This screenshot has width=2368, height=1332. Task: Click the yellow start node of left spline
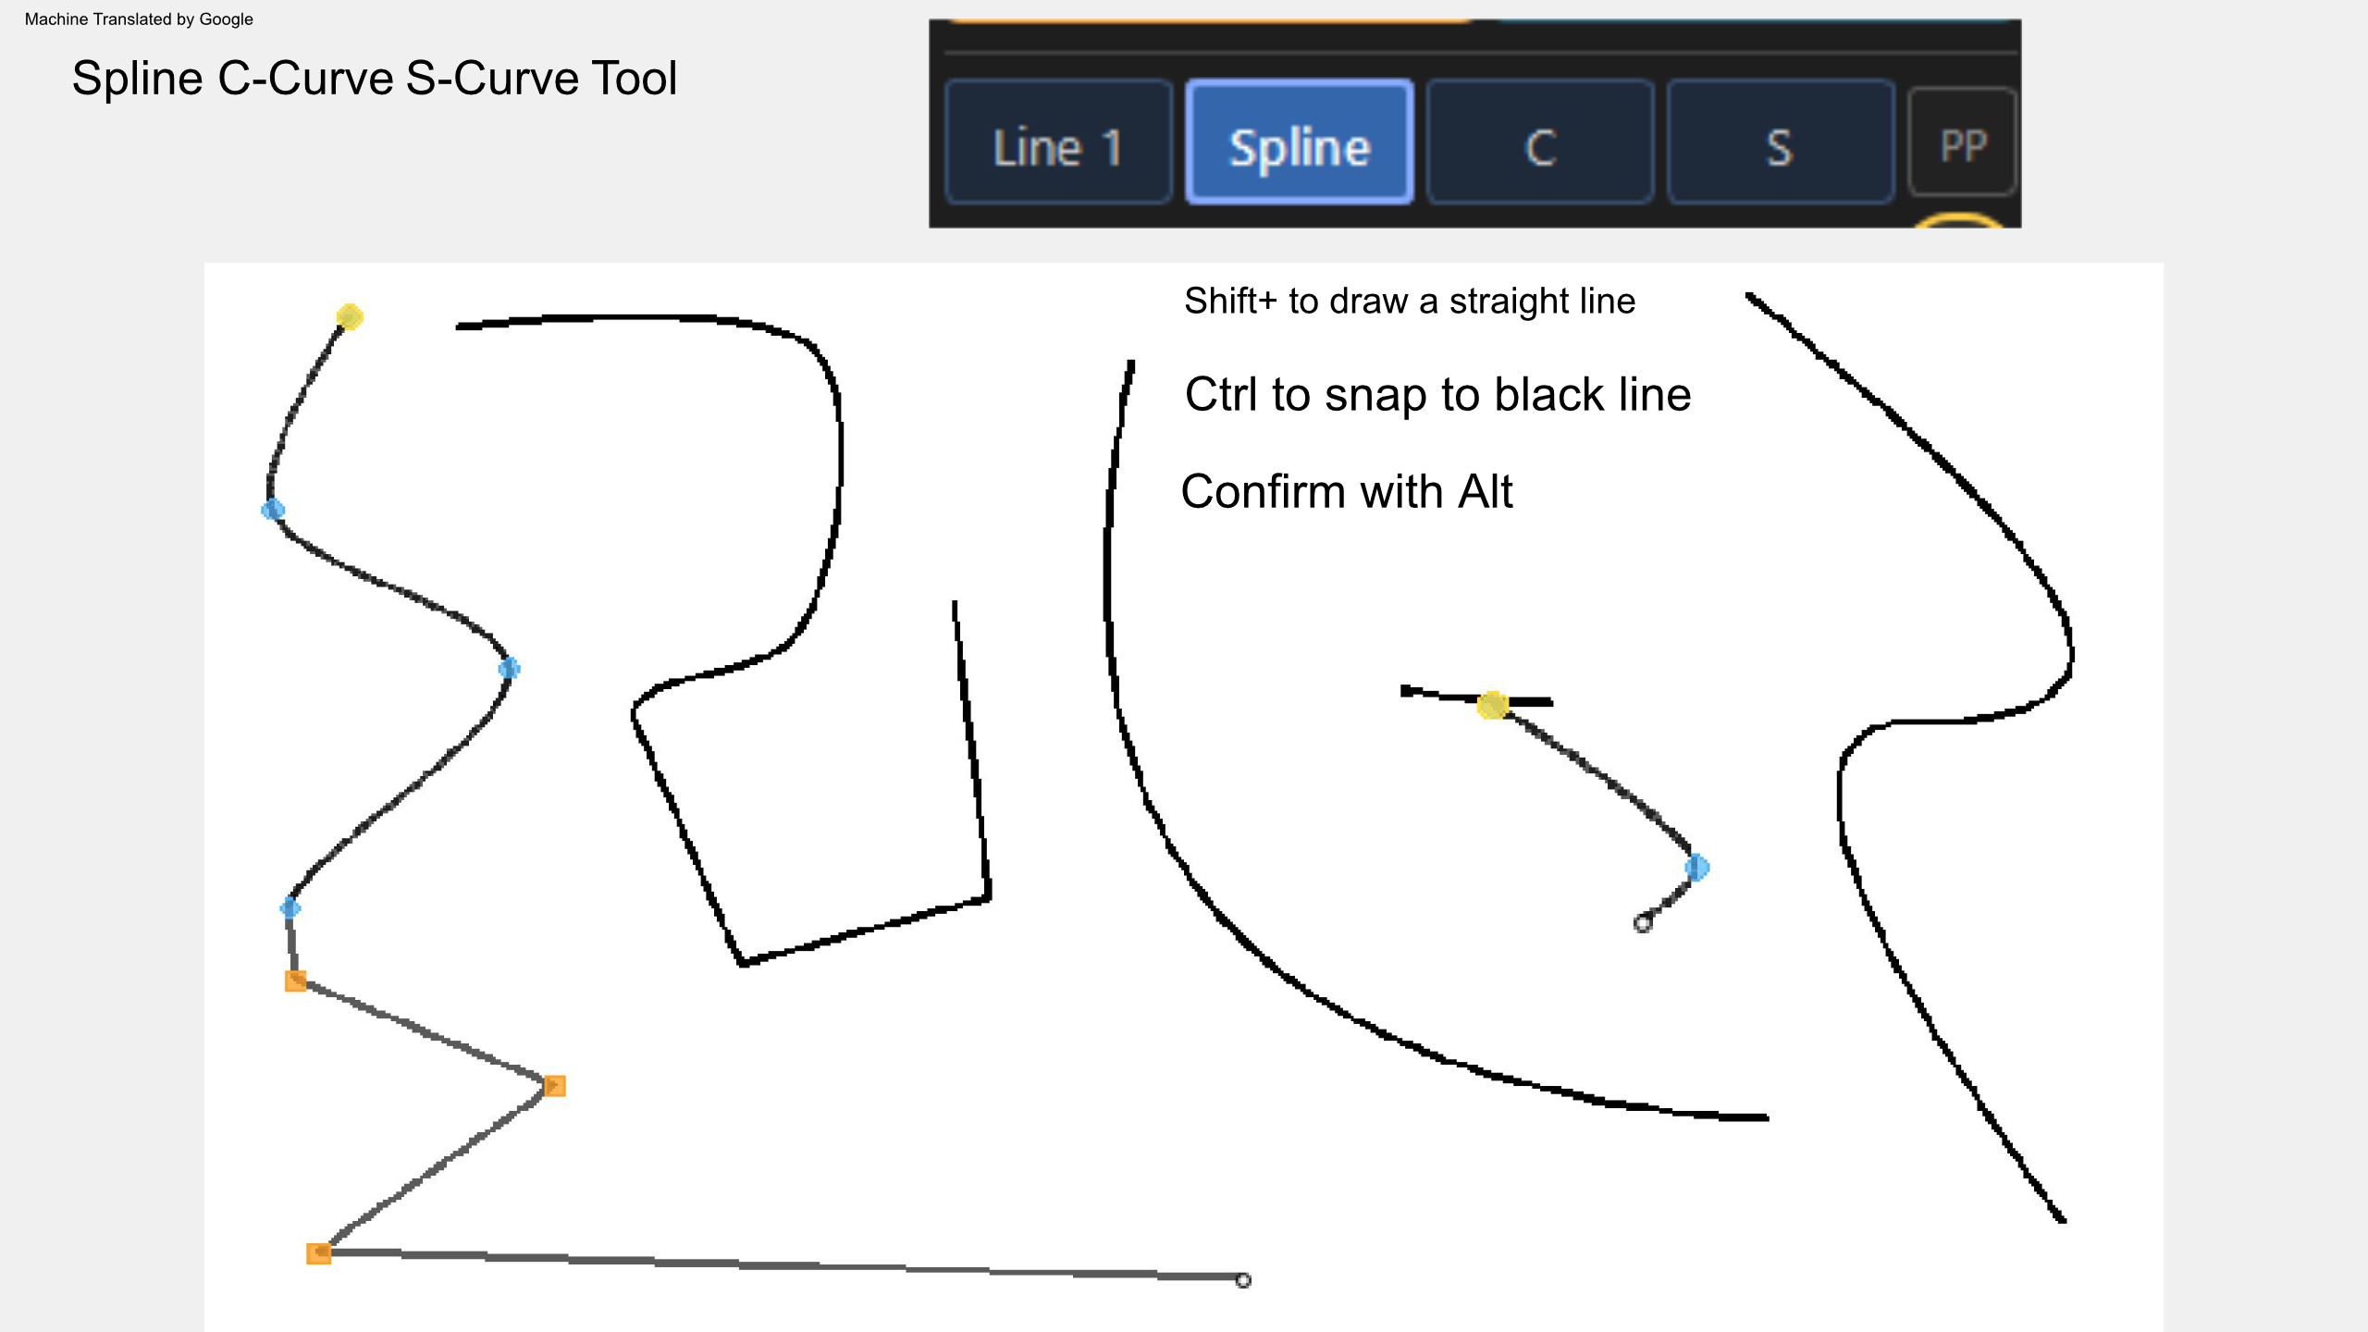click(350, 317)
